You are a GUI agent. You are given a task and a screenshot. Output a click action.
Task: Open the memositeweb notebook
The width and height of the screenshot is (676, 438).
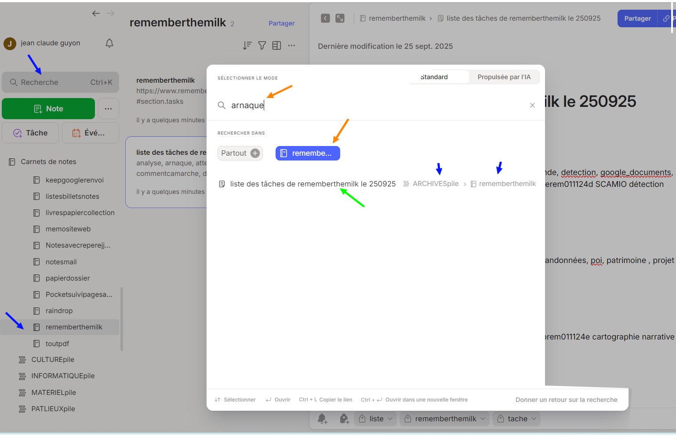tap(68, 229)
